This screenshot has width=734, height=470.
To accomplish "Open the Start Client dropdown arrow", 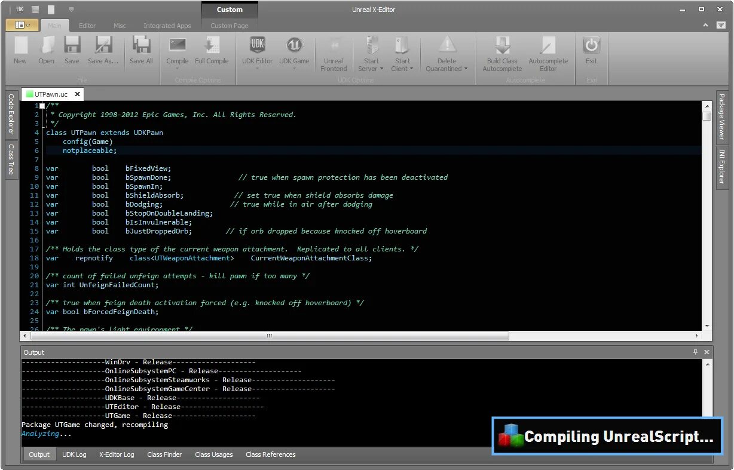I will pyautogui.click(x=411, y=69).
